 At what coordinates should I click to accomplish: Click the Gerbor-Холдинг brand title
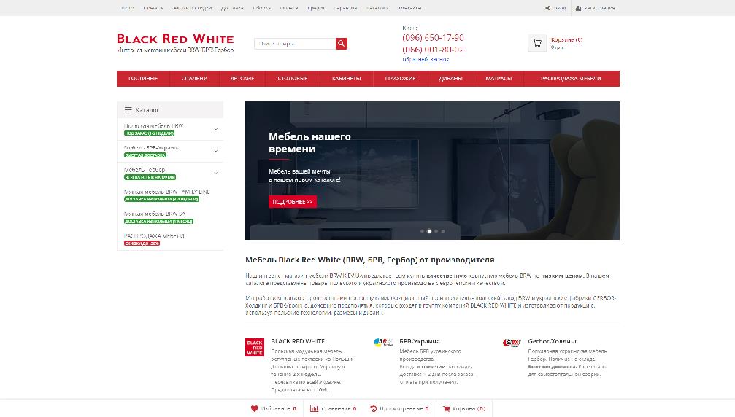[x=553, y=341]
